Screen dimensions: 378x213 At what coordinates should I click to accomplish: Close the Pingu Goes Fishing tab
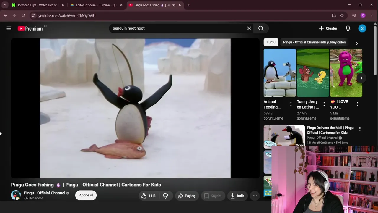coord(180,5)
